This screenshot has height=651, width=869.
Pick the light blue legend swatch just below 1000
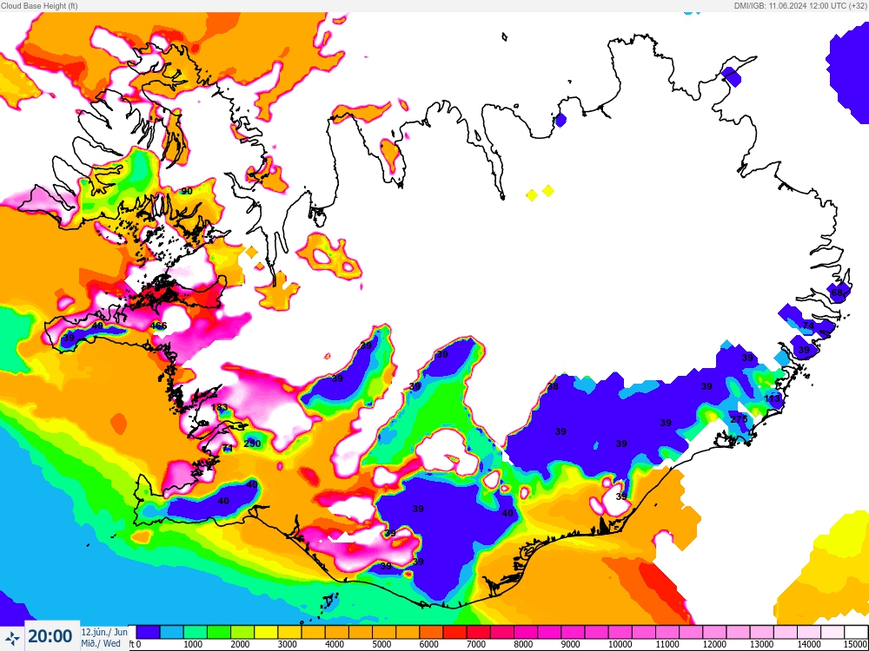(x=171, y=632)
